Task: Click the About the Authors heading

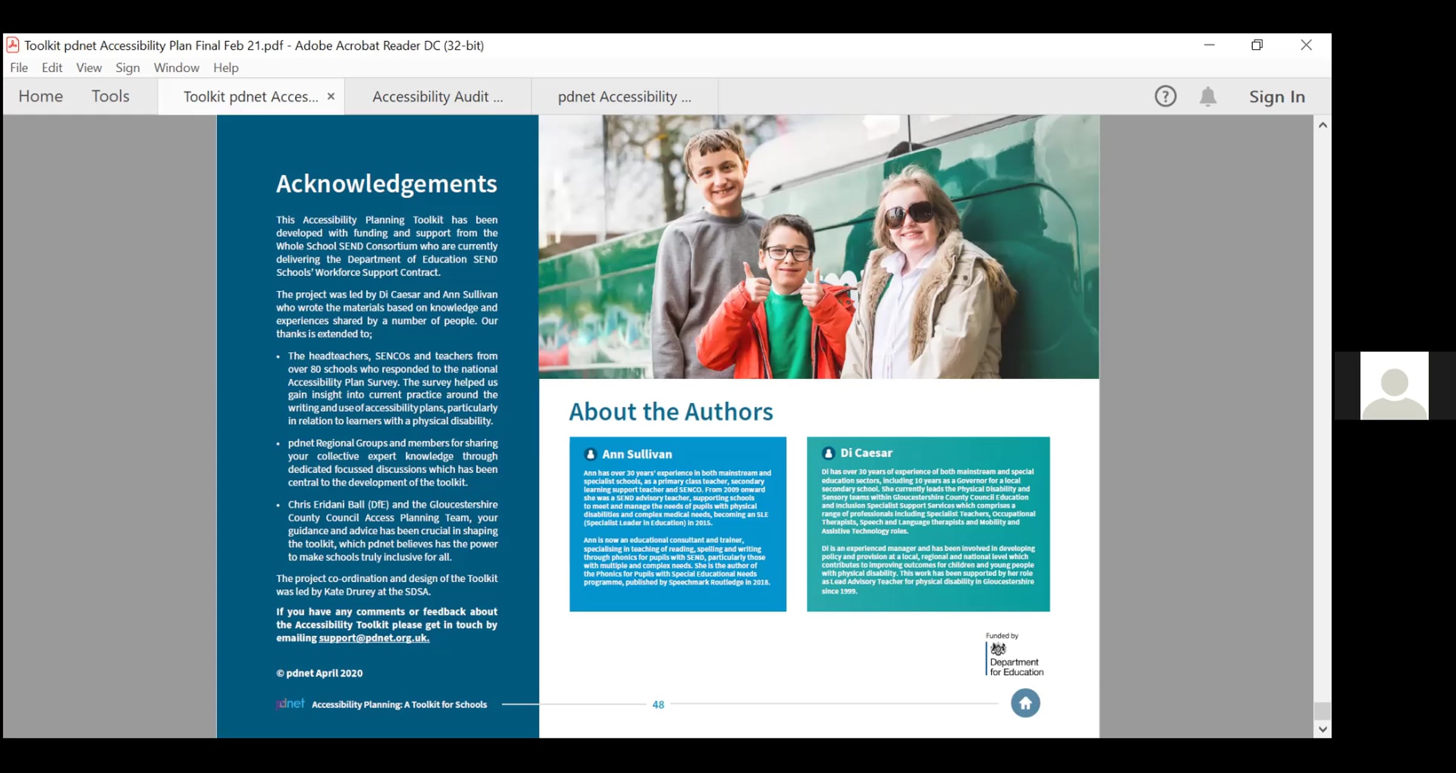Action: pos(671,412)
